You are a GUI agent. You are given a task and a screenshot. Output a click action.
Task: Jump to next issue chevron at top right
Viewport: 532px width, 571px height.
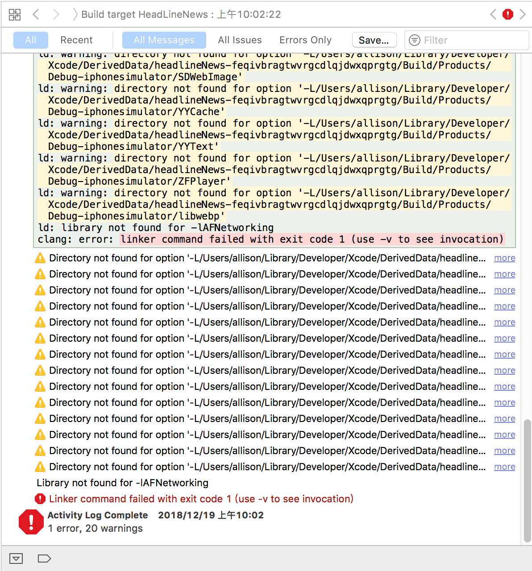point(523,14)
